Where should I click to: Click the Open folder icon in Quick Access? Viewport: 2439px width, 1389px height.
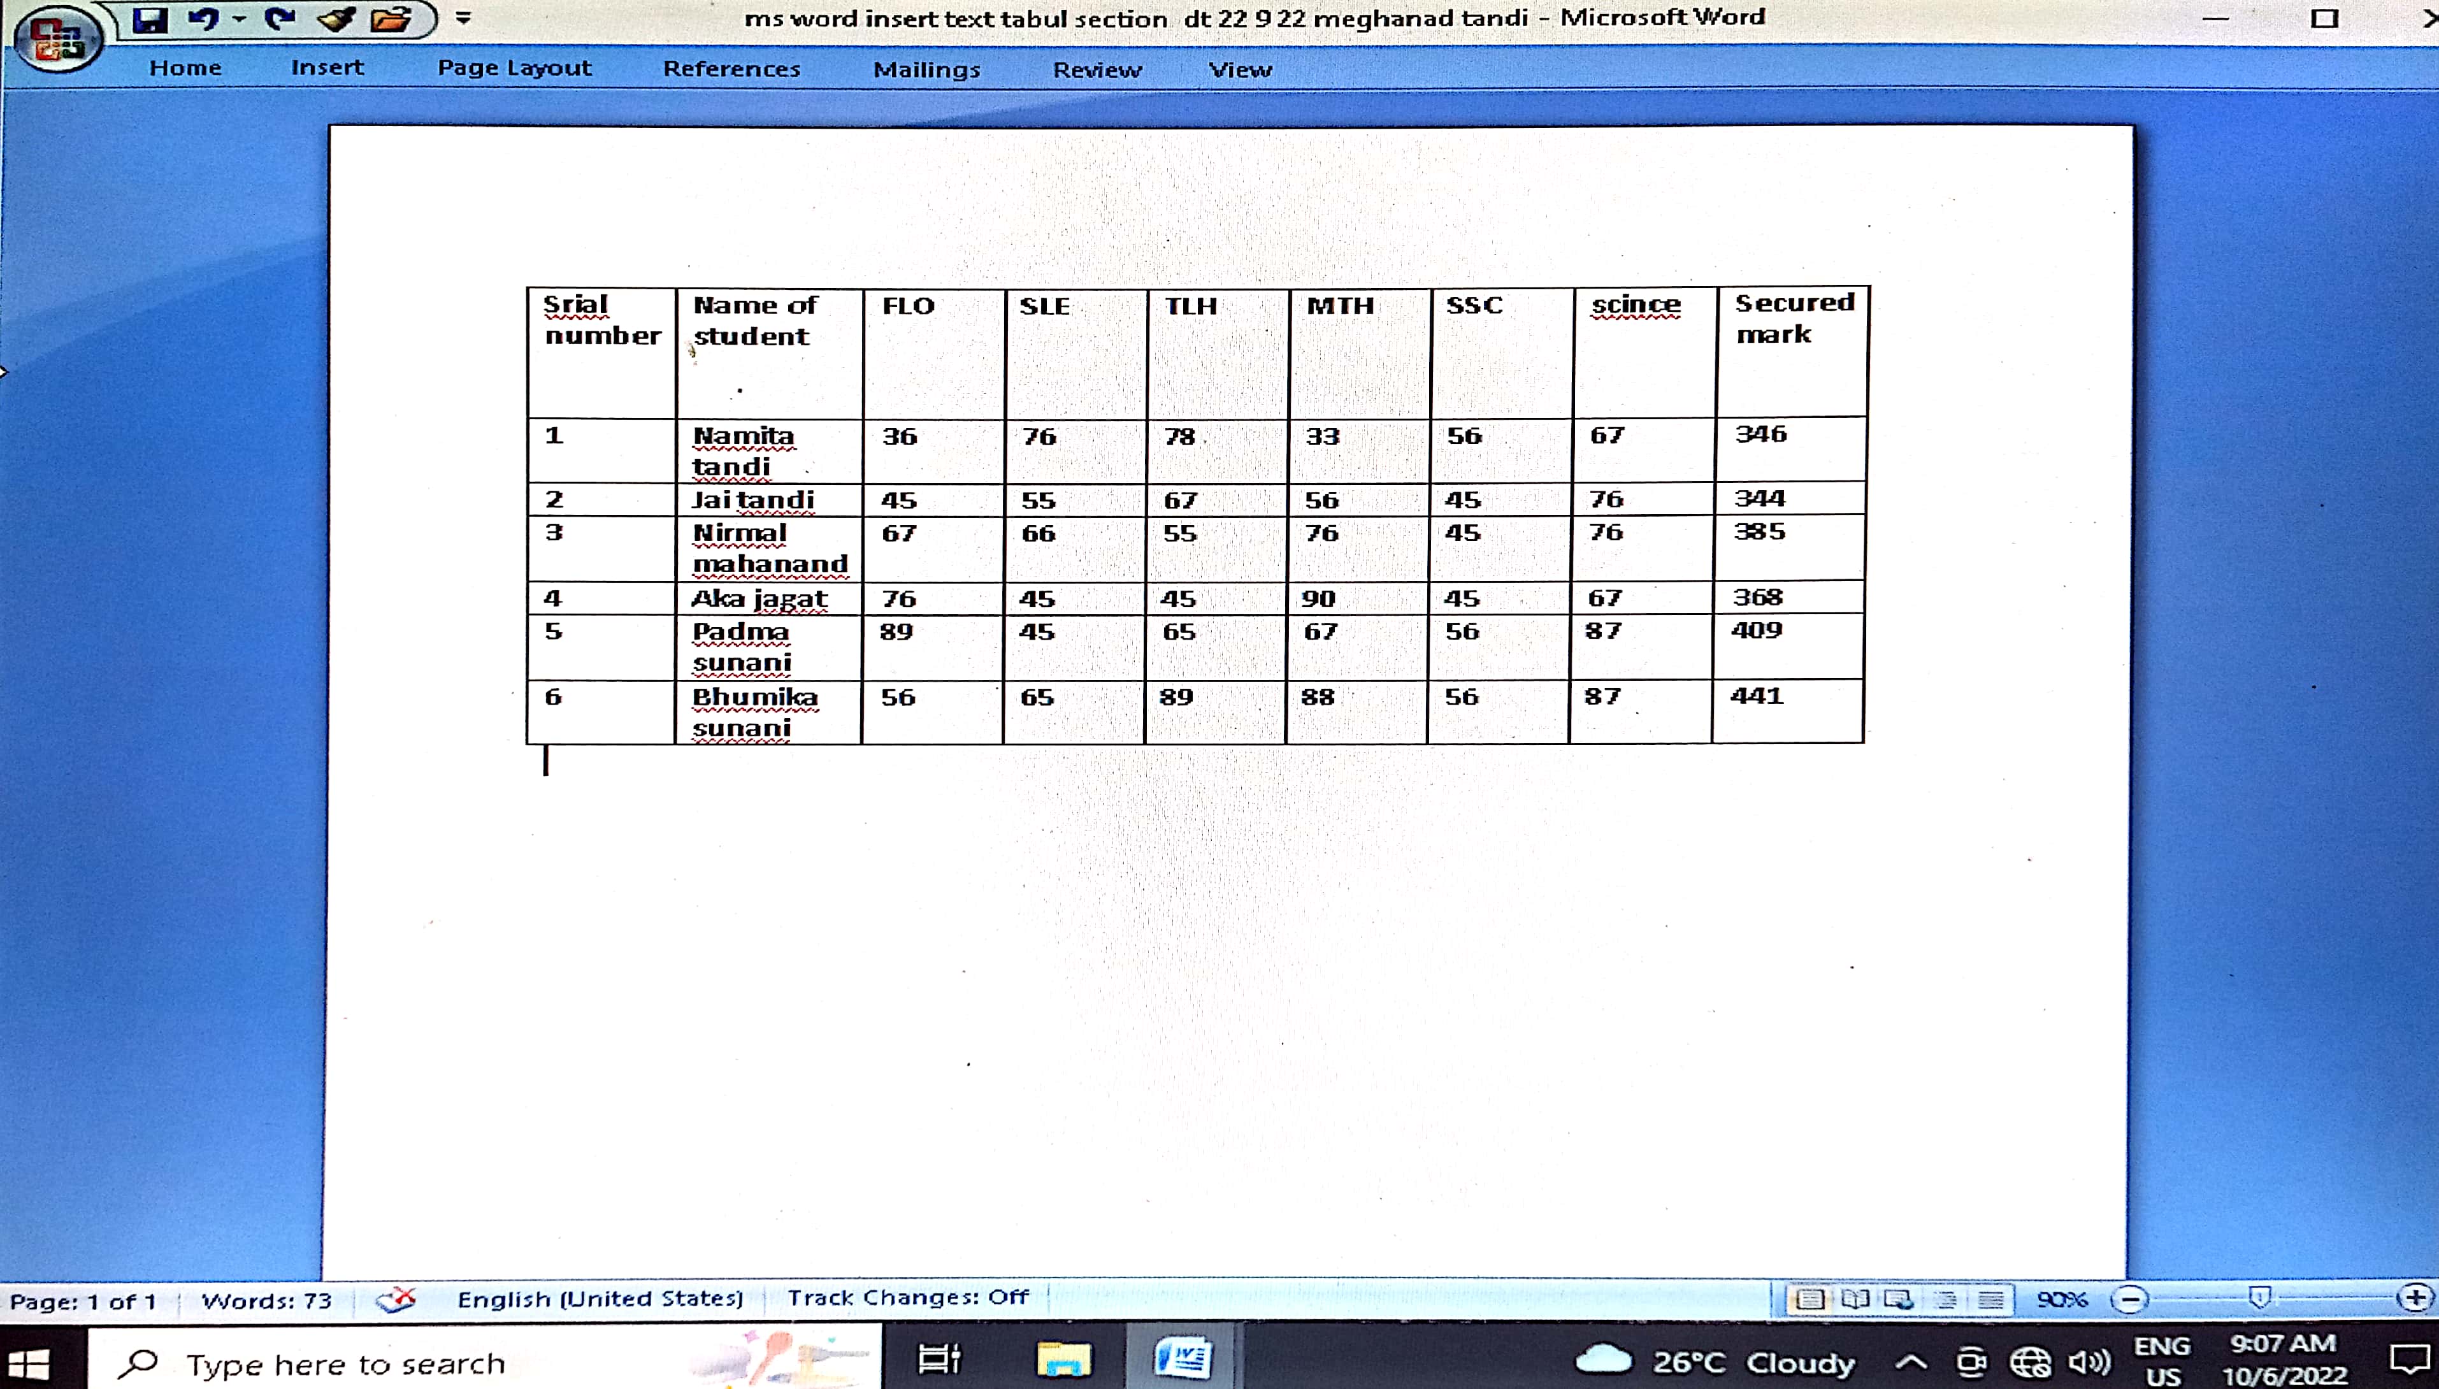pos(390,19)
